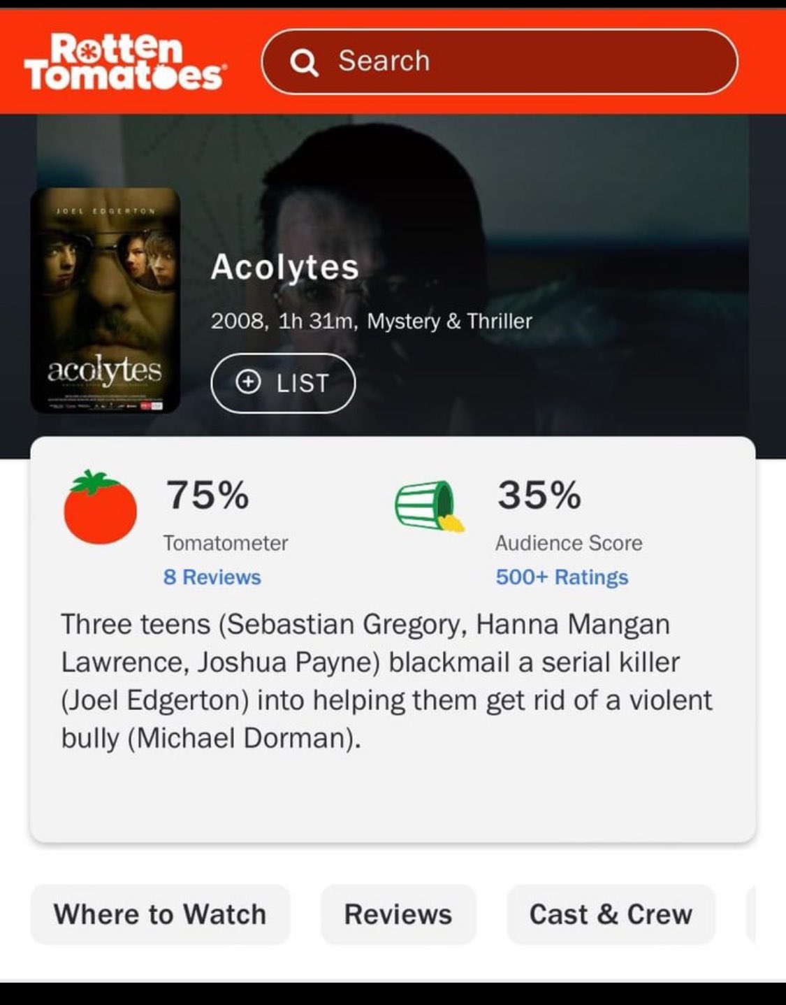This screenshot has width=786, height=1005.
Task: Click the movie synopsis paragraph
Action: point(386,681)
